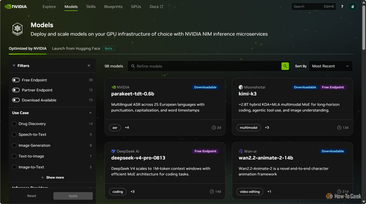The height and width of the screenshot is (204, 366).
Task: Select the Models nav item
Action: tap(71, 7)
